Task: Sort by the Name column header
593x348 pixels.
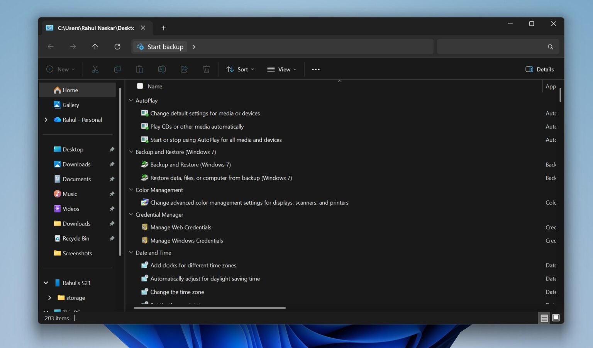Action: point(155,87)
